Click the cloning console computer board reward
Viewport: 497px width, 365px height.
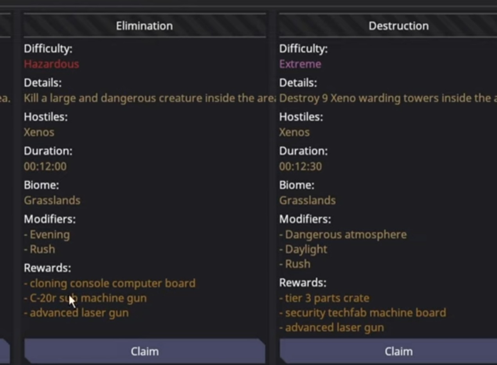tap(112, 283)
